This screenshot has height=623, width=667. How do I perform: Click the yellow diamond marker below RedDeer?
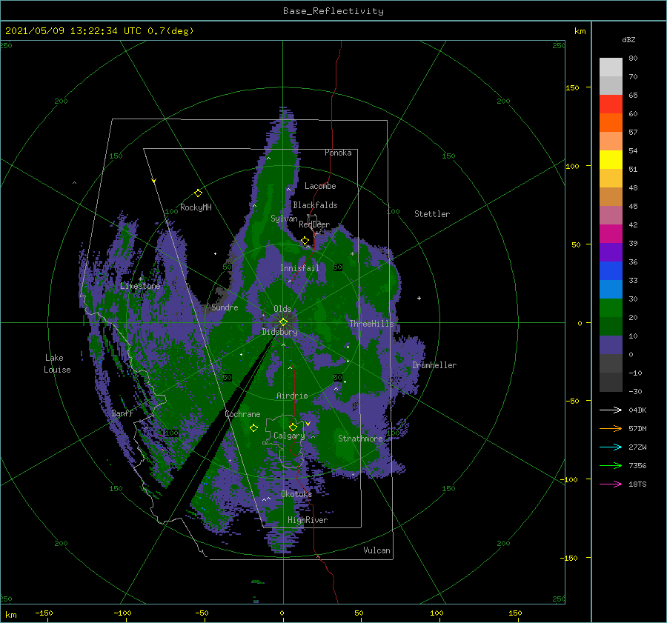(305, 241)
